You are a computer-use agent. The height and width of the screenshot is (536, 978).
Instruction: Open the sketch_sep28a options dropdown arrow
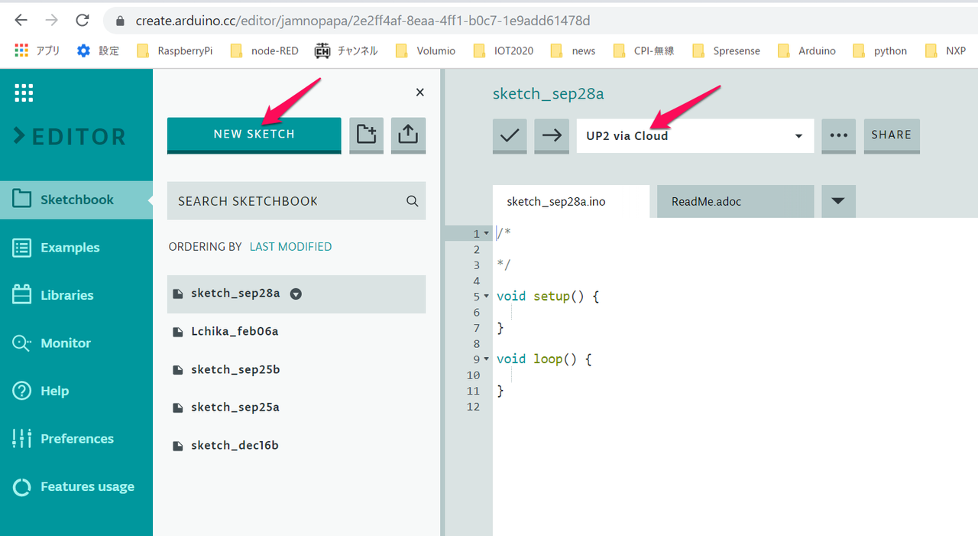pos(296,294)
